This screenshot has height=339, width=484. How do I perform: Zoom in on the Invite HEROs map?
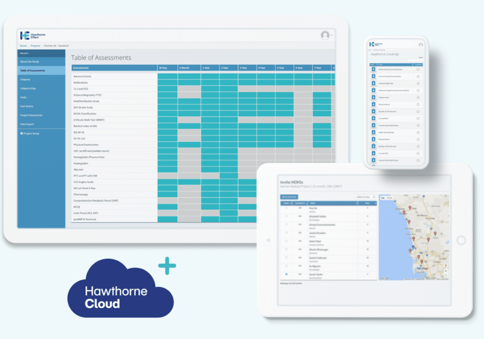(x=445, y=271)
